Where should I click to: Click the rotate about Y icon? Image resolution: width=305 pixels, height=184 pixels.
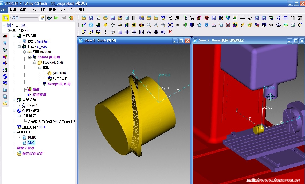coord(84,32)
